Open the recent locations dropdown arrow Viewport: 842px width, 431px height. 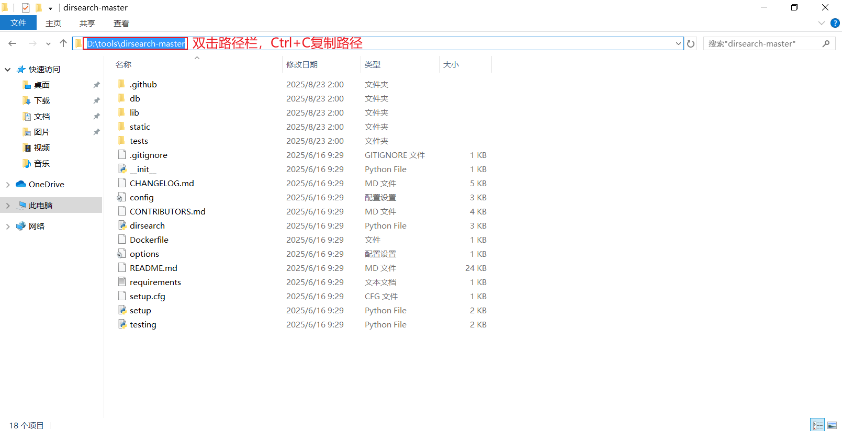(x=48, y=44)
